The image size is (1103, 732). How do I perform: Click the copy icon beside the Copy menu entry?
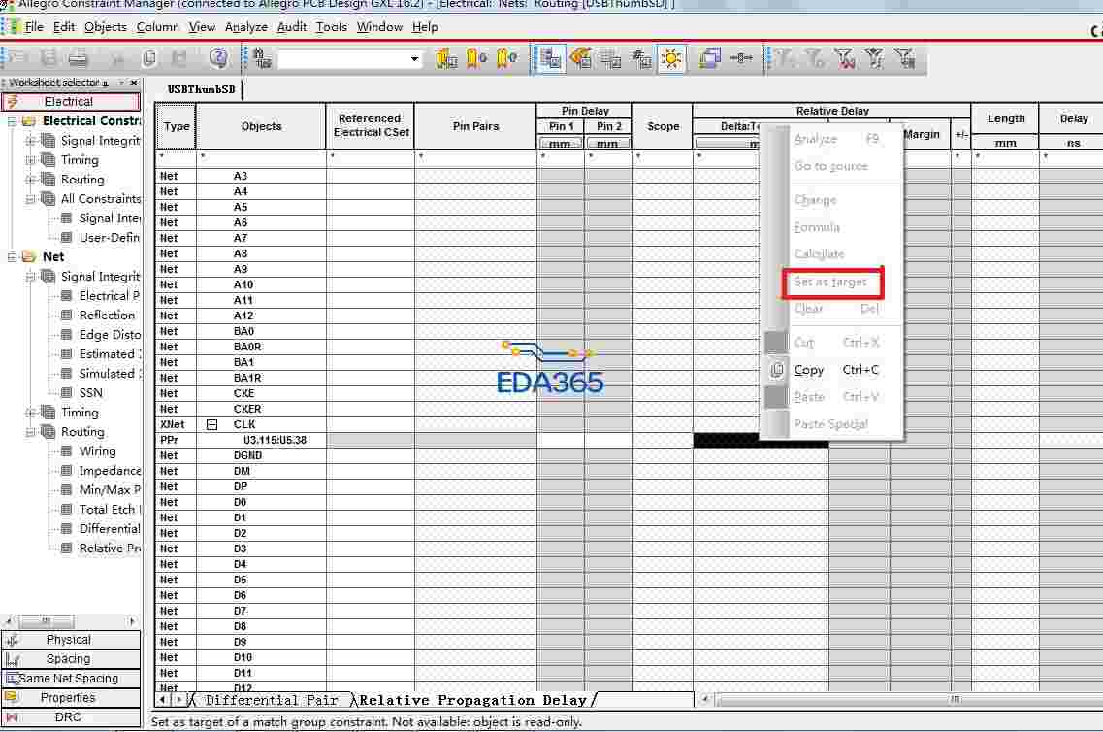[x=777, y=370]
